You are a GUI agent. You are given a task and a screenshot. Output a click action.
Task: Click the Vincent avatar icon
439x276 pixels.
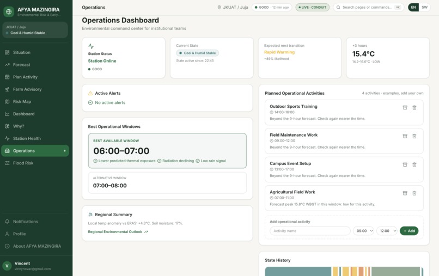point(7,266)
